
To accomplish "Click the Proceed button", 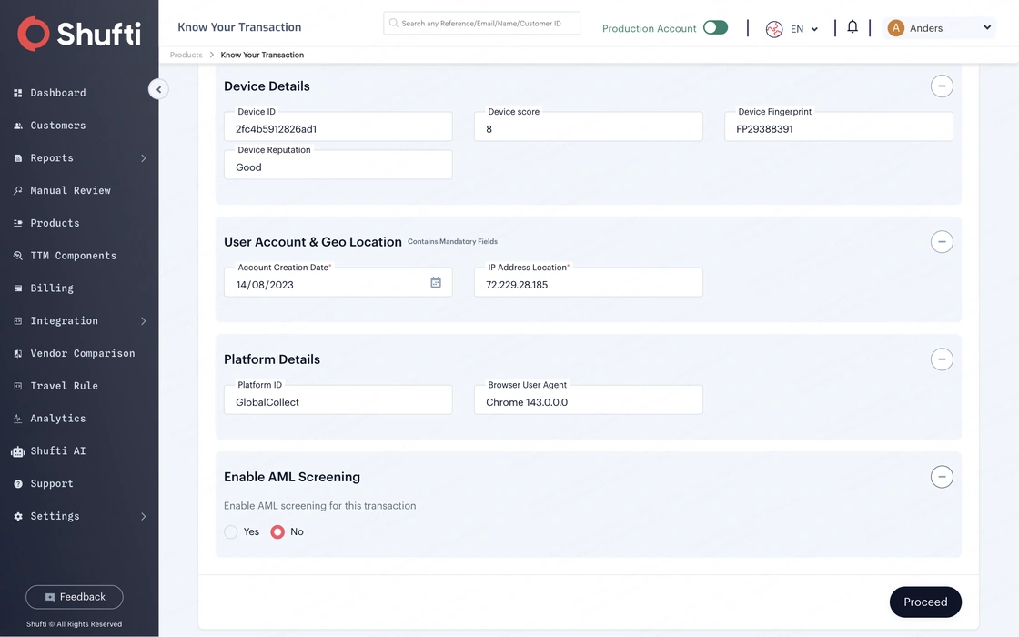I will (x=924, y=602).
